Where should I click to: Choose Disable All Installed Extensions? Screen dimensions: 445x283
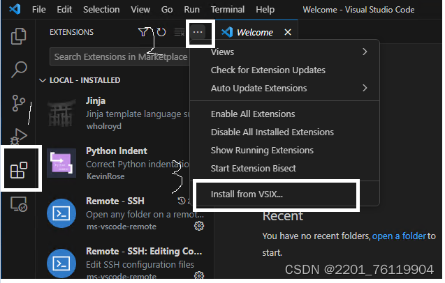285,132
